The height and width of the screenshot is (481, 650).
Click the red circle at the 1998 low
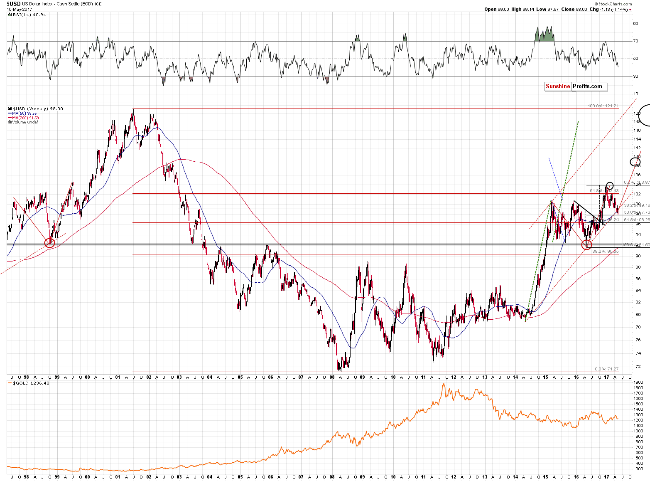(x=49, y=243)
